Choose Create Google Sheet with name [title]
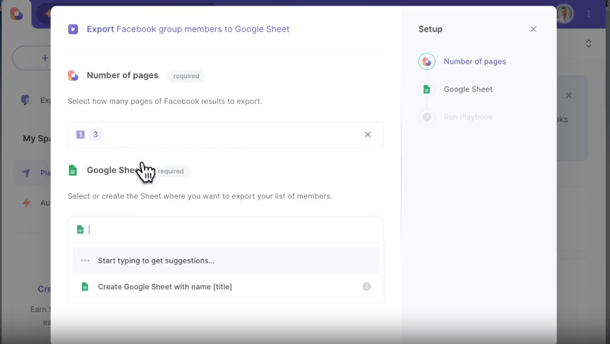The image size is (610, 344). click(x=226, y=287)
